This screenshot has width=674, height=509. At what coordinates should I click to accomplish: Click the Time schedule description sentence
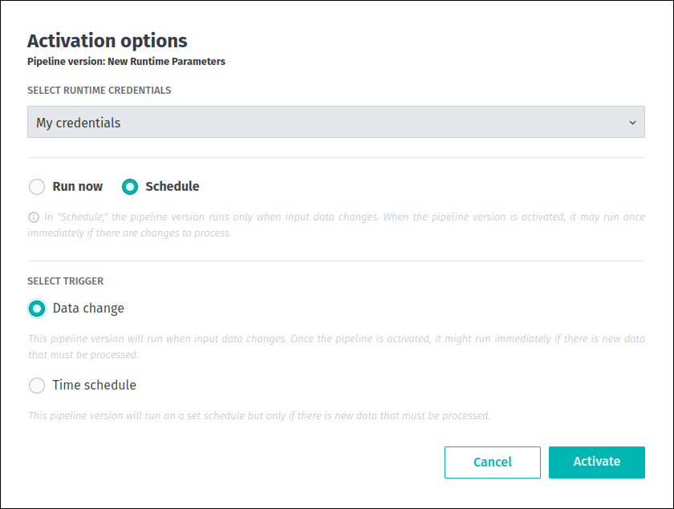(259, 416)
